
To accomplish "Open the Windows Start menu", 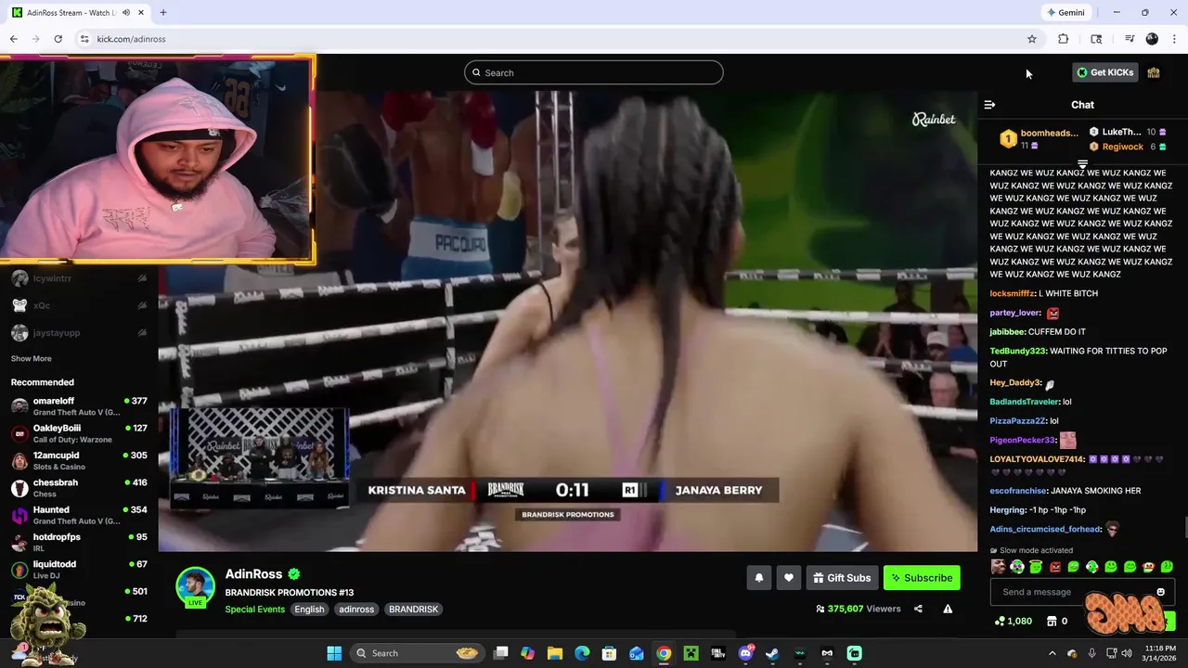I will (334, 653).
